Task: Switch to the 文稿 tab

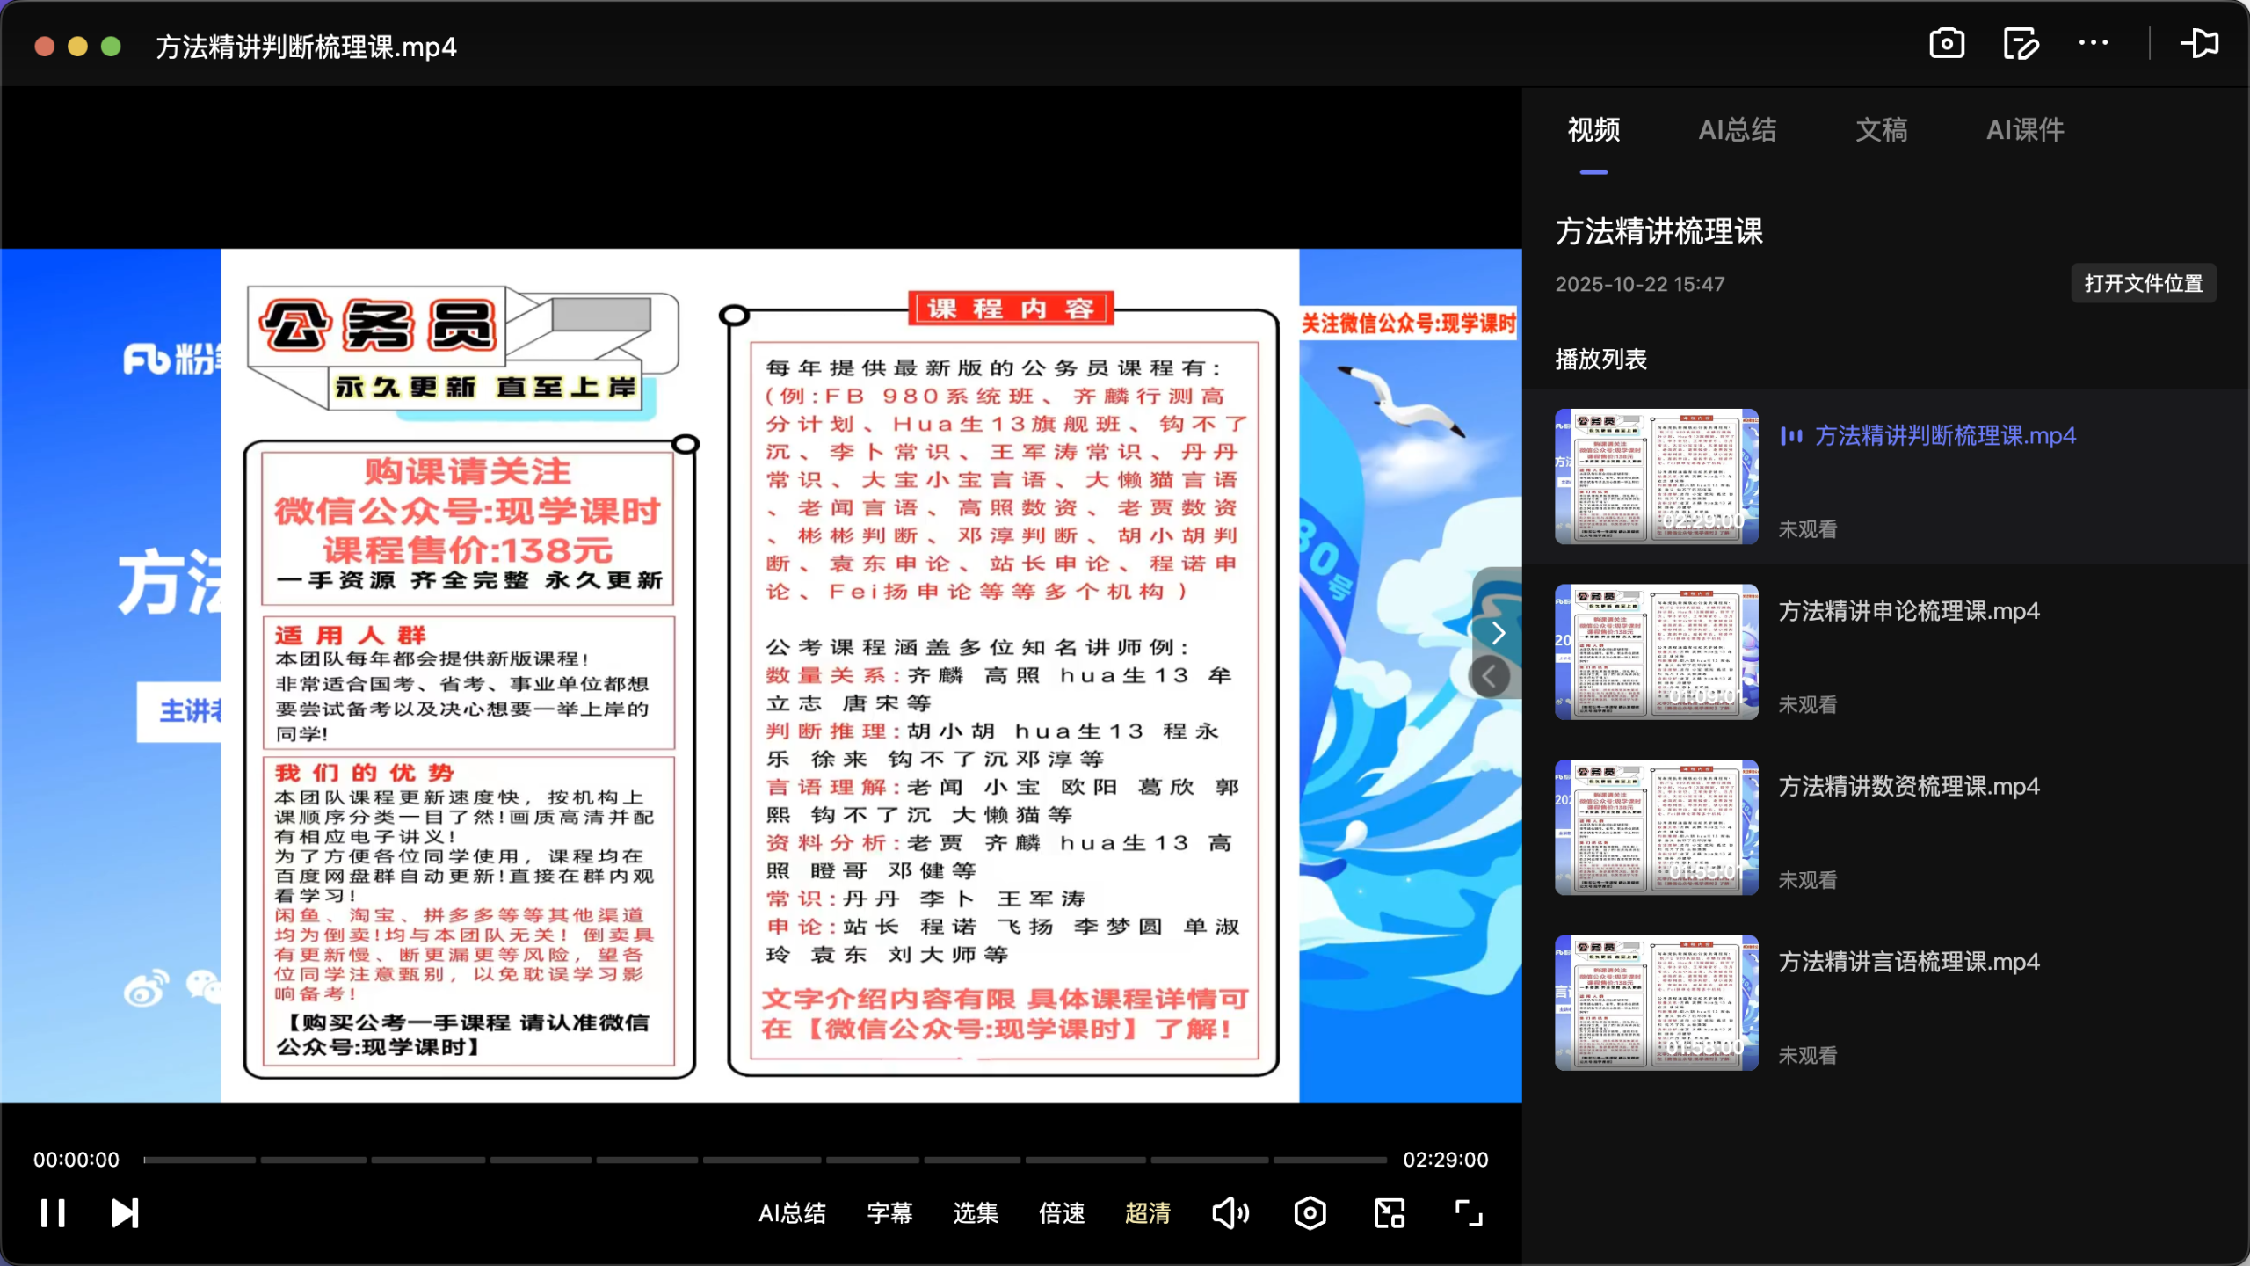Action: pyautogui.click(x=1882, y=130)
